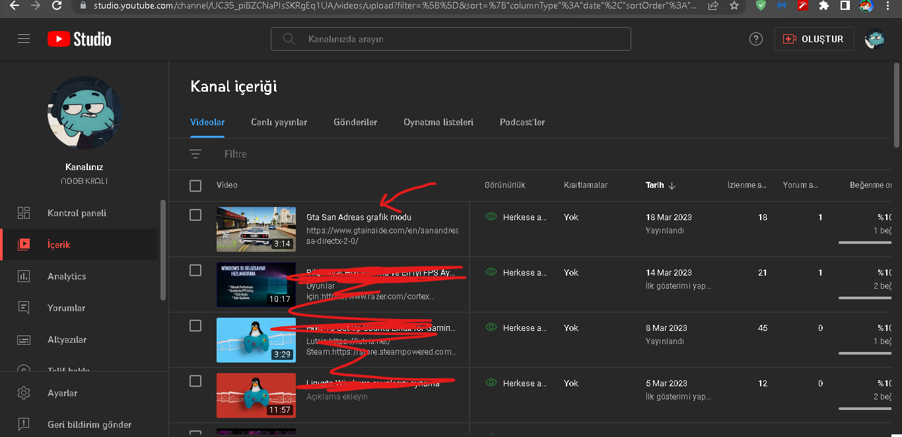Open visibility dropdown for 14 Mar 2023 video
This screenshot has height=437, width=902.
516,272
